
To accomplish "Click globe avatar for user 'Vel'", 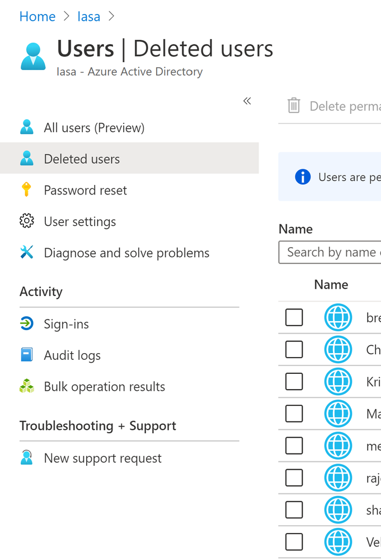I will 338,542.
